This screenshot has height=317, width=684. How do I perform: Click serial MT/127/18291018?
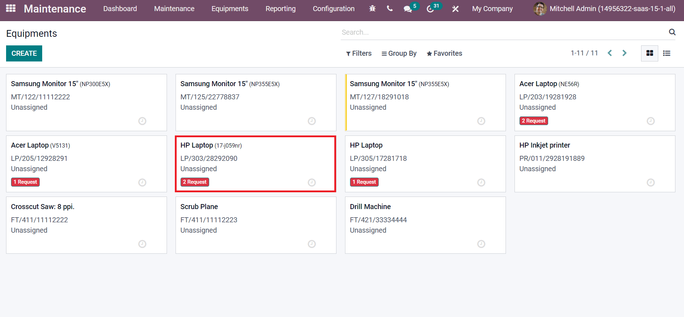(379, 97)
